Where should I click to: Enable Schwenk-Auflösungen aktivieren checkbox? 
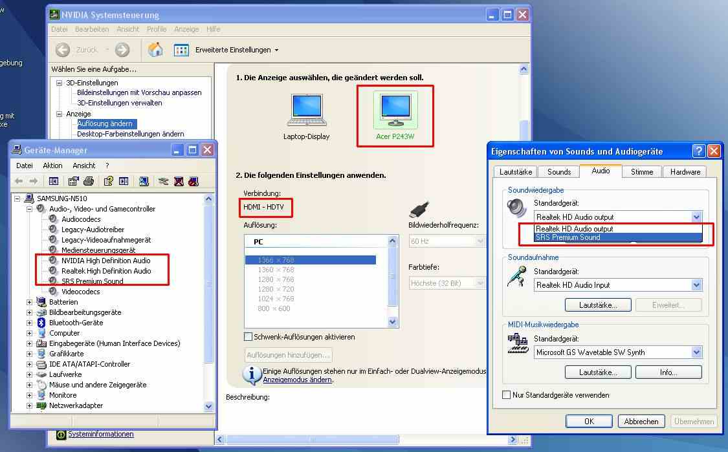(x=248, y=337)
